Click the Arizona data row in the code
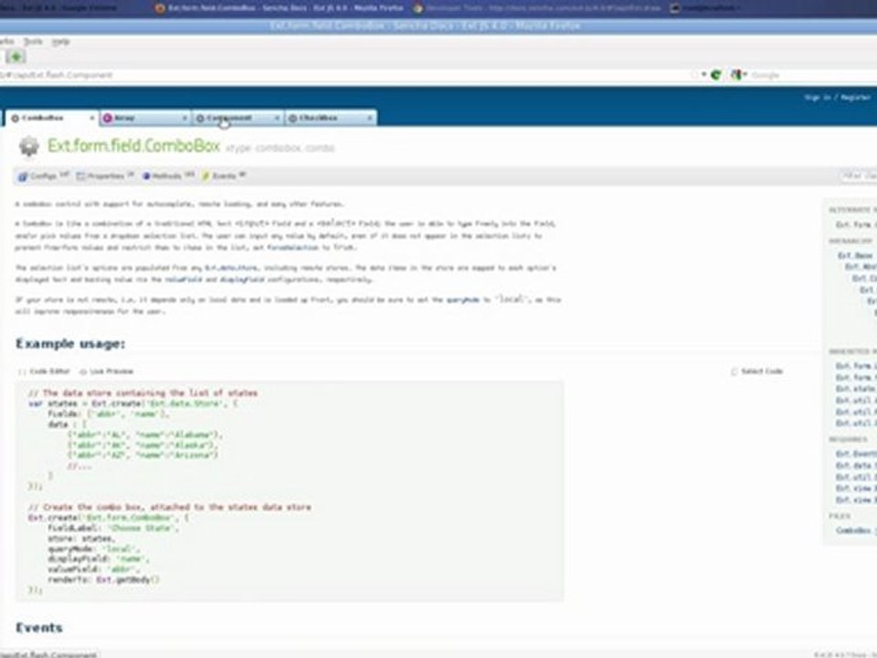 tap(143, 455)
